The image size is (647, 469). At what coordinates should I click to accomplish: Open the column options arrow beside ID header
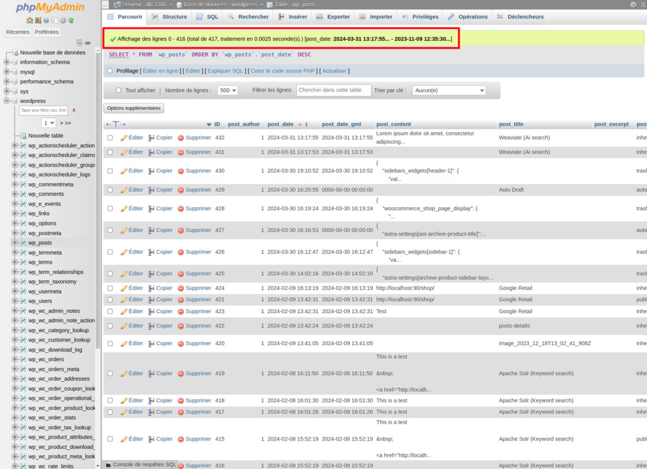pos(209,124)
